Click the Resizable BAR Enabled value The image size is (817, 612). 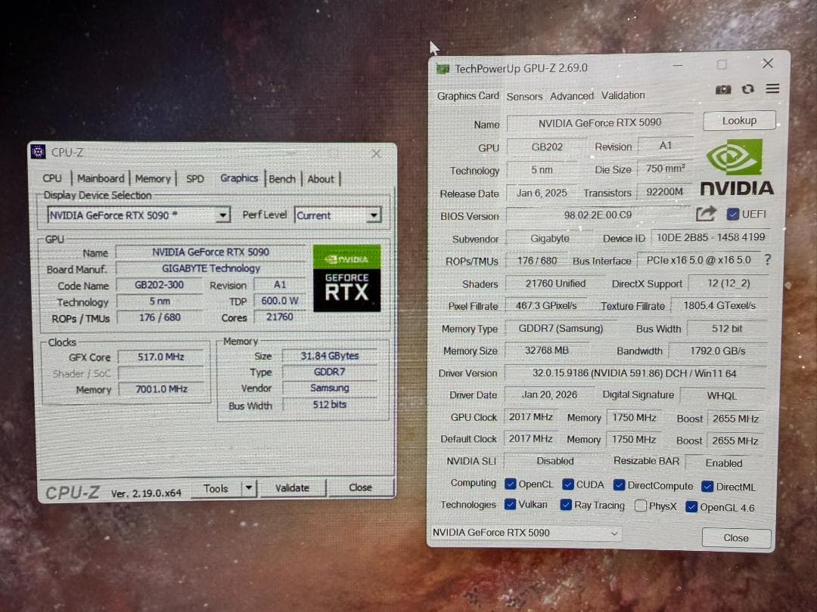pyautogui.click(x=724, y=463)
